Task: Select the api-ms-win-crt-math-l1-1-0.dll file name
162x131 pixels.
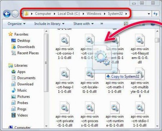Action: click(x=115, y=87)
